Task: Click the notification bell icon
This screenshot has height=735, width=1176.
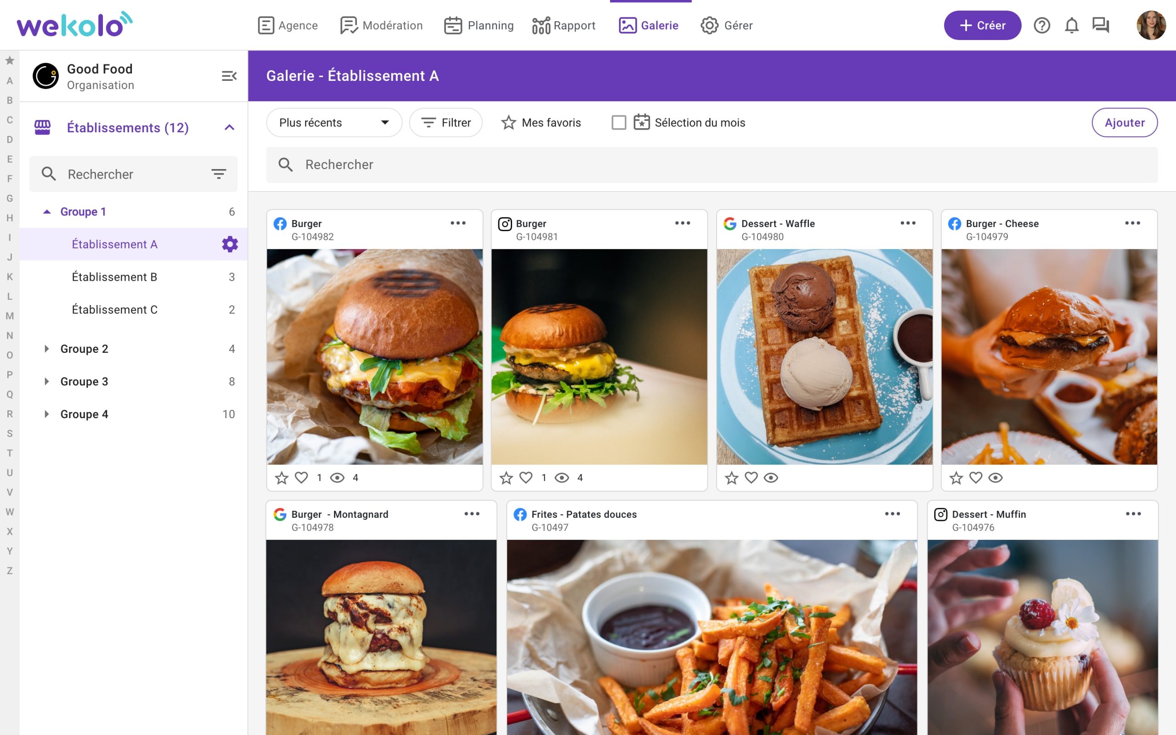Action: pyautogui.click(x=1070, y=25)
